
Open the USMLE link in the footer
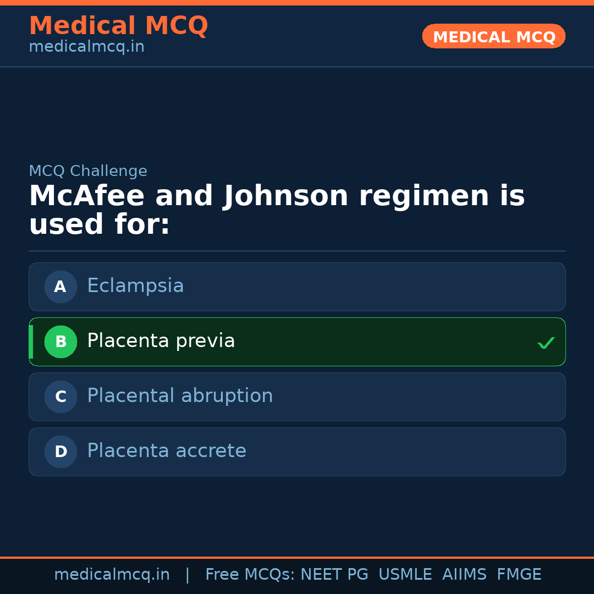tap(405, 574)
